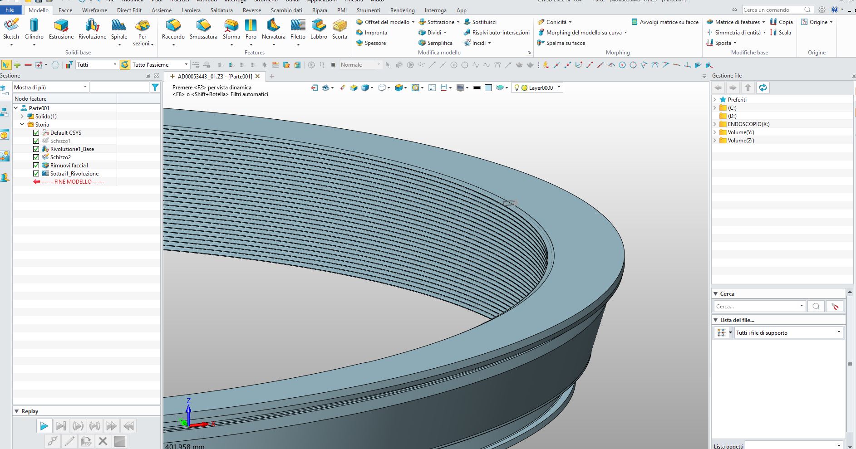This screenshot has width=856, height=449.
Task: Select the Labbro tool
Action: tap(319, 29)
